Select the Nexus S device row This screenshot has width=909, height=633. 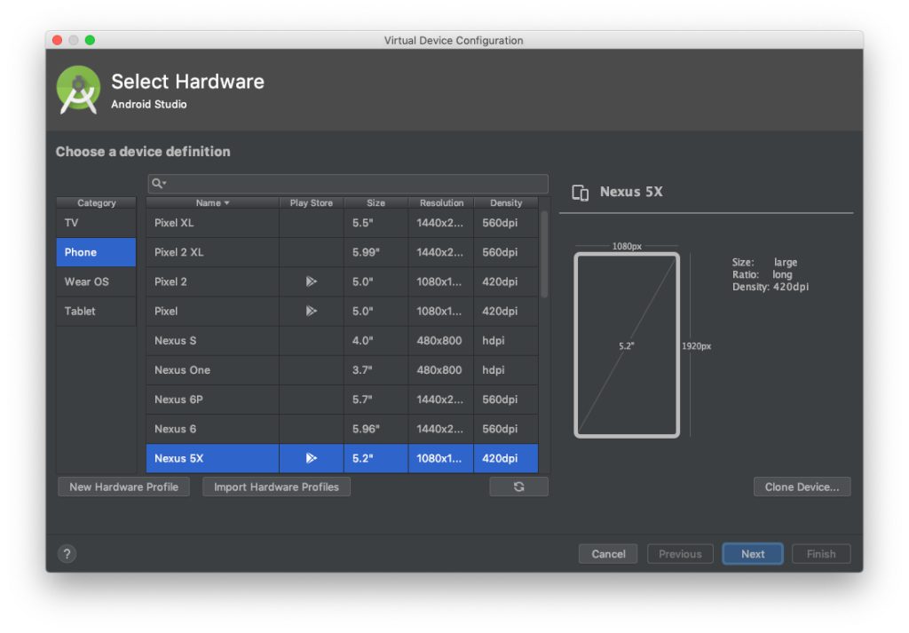point(342,341)
